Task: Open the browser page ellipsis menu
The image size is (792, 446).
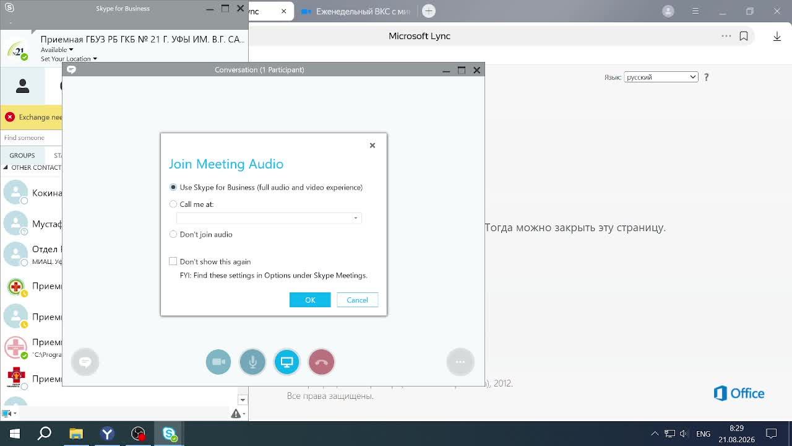Action: (726, 36)
